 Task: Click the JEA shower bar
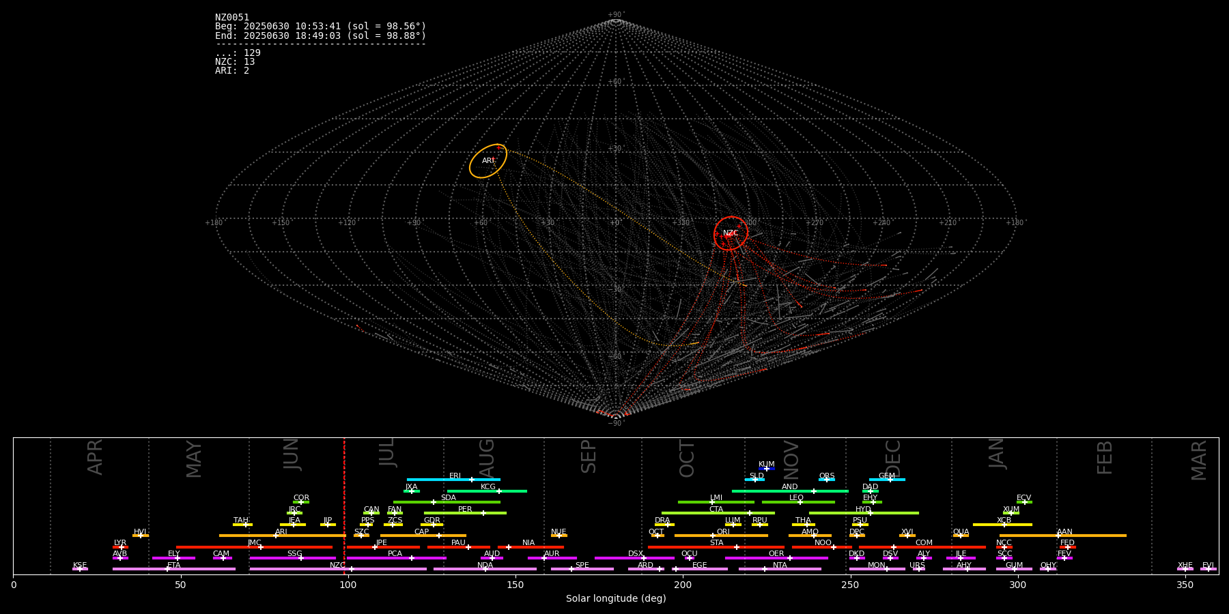pos(293,525)
